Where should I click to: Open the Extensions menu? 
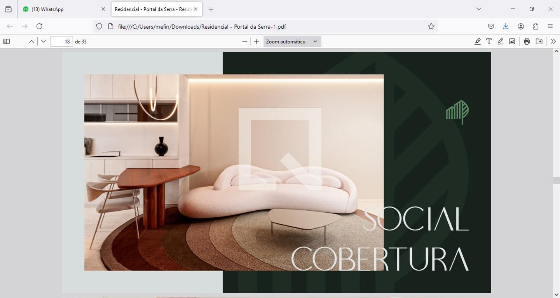coord(536,26)
